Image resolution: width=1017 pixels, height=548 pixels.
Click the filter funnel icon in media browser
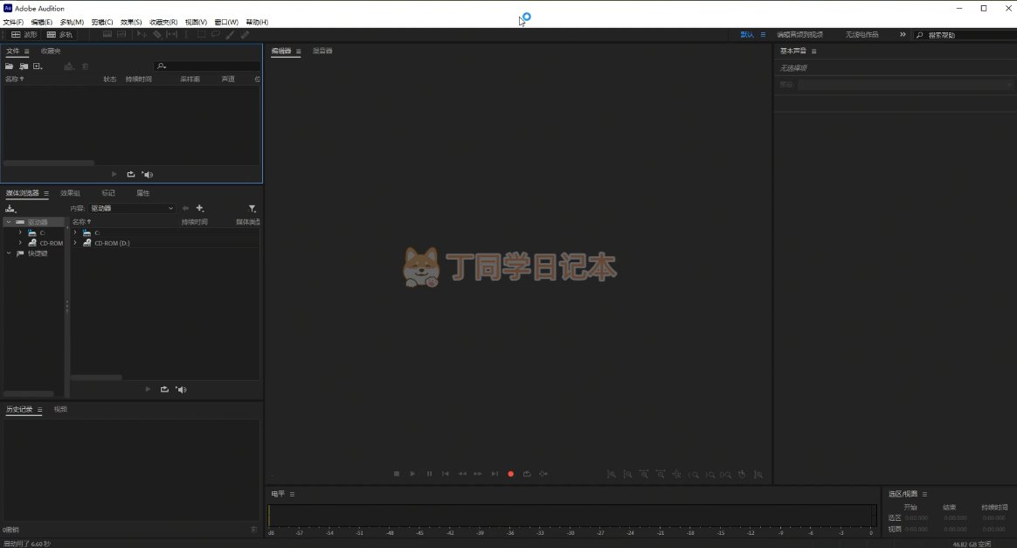[x=253, y=208]
